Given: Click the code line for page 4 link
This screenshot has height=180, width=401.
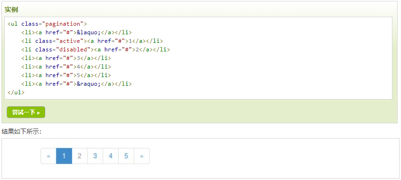Looking at the screenshot, I should (66, 67).
